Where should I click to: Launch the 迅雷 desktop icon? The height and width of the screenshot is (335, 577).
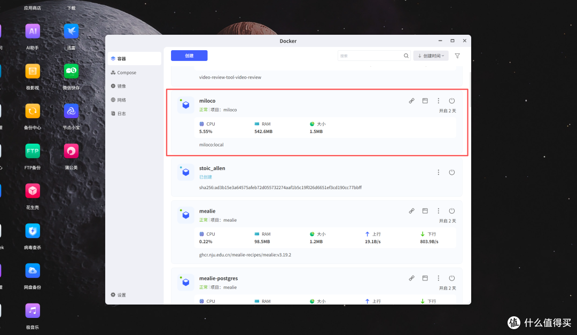pos(71,32)
